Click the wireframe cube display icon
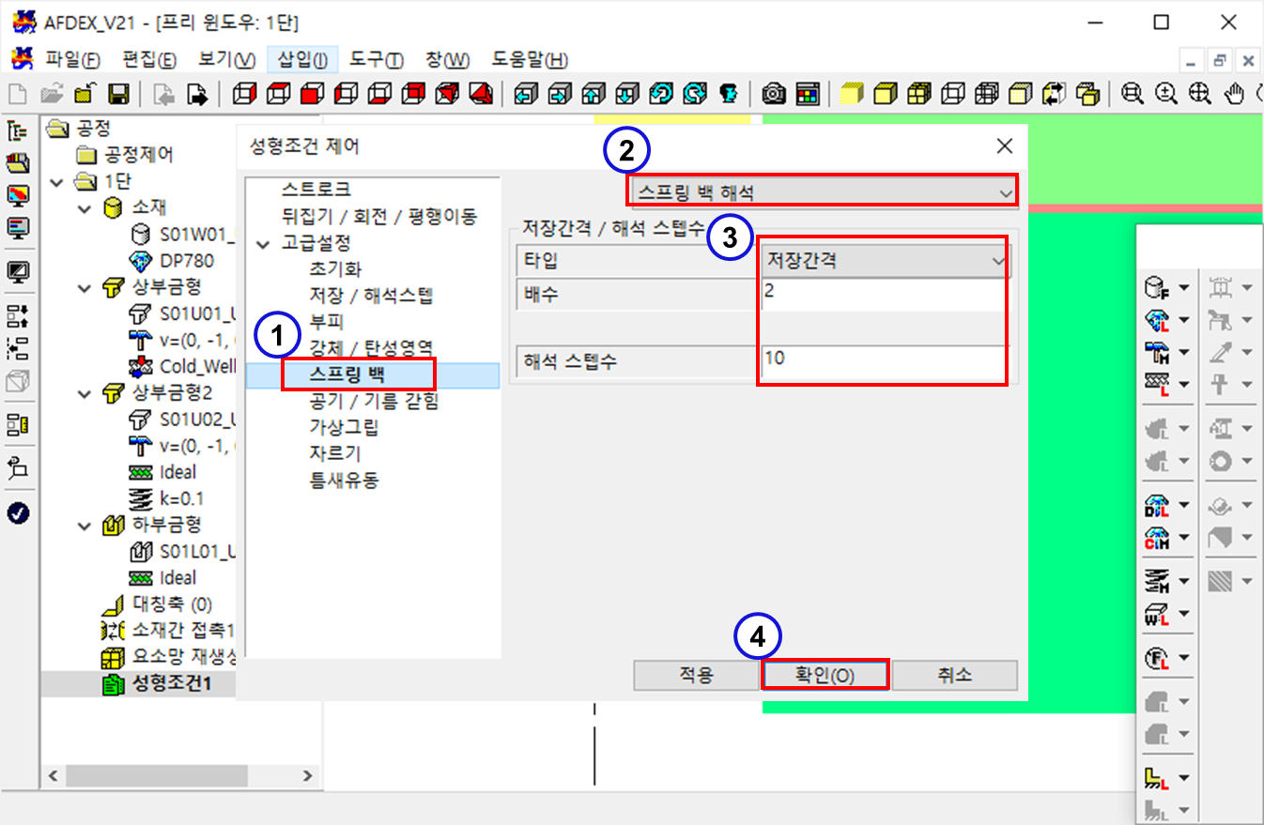The height and width of the screenshot is (825, 1264). [953, 94]
